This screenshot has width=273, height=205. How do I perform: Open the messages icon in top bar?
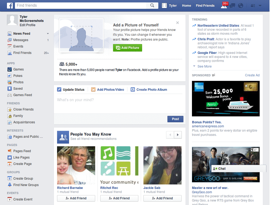[x=232, y=6]
